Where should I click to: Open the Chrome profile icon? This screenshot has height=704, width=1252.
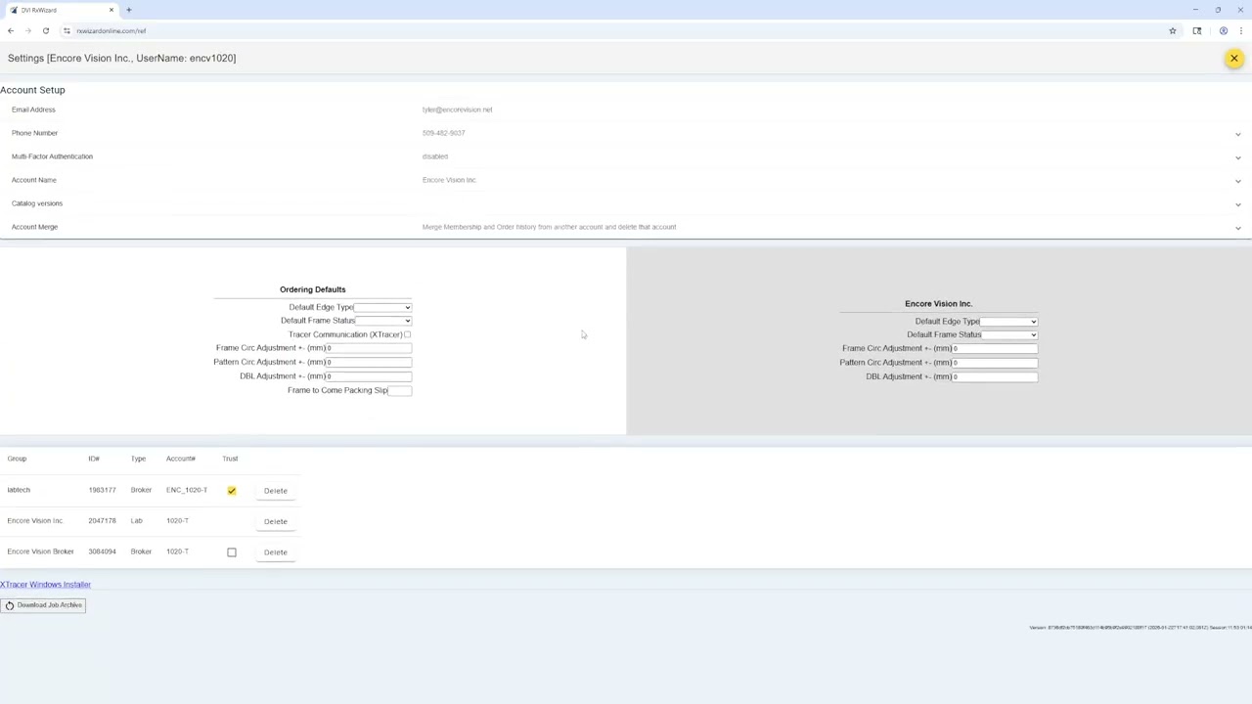(1223, 30)
